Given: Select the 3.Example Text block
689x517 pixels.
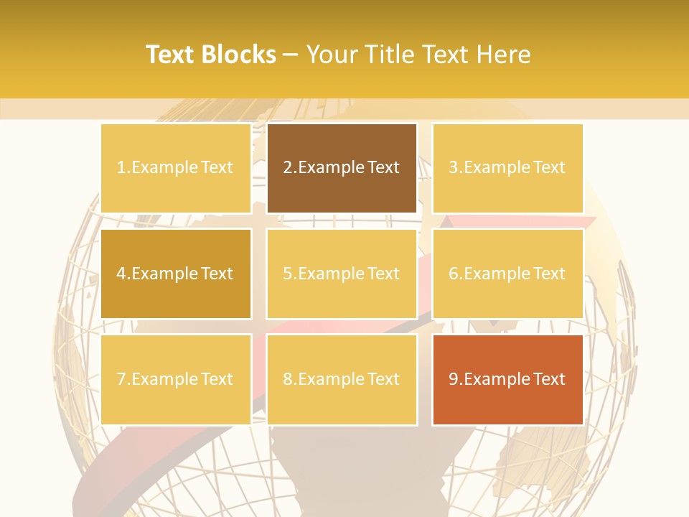Looking at the screenshot, I should (507, 168).
